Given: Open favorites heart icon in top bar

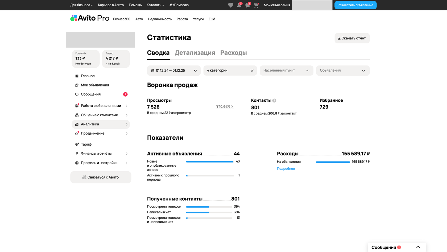Looking at the screenshot, I should (x=230, y=5).
